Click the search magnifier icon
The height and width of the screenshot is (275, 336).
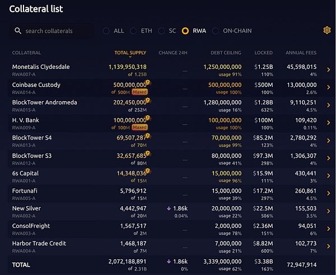click(x=18, y=31)
